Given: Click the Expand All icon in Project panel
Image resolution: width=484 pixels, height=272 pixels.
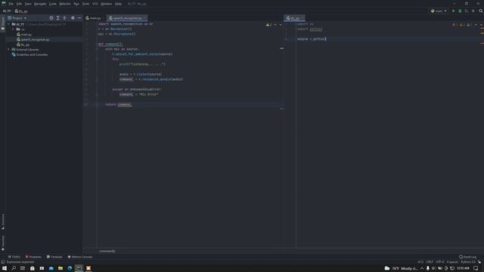Looking at the screenshot, I should click(x=58, y=18).
